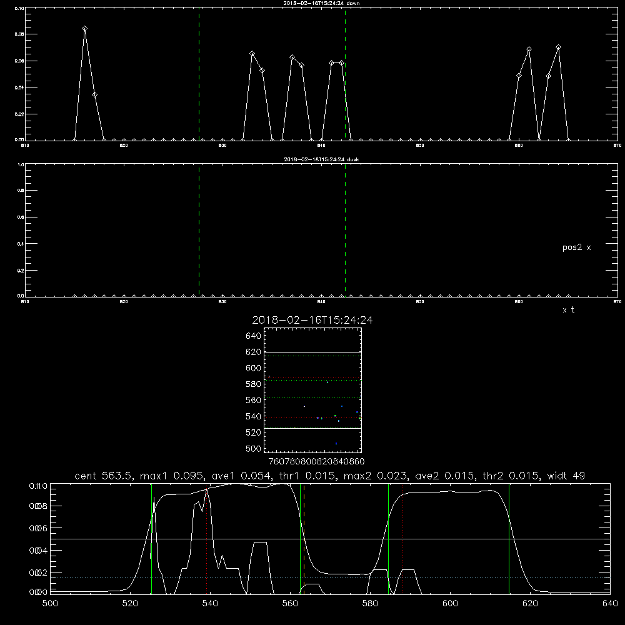This screenshot has width=625, height=625.
Task: Click the "760780800820840860" x-axis labels under scatter plot
Action: pos(316,461)
